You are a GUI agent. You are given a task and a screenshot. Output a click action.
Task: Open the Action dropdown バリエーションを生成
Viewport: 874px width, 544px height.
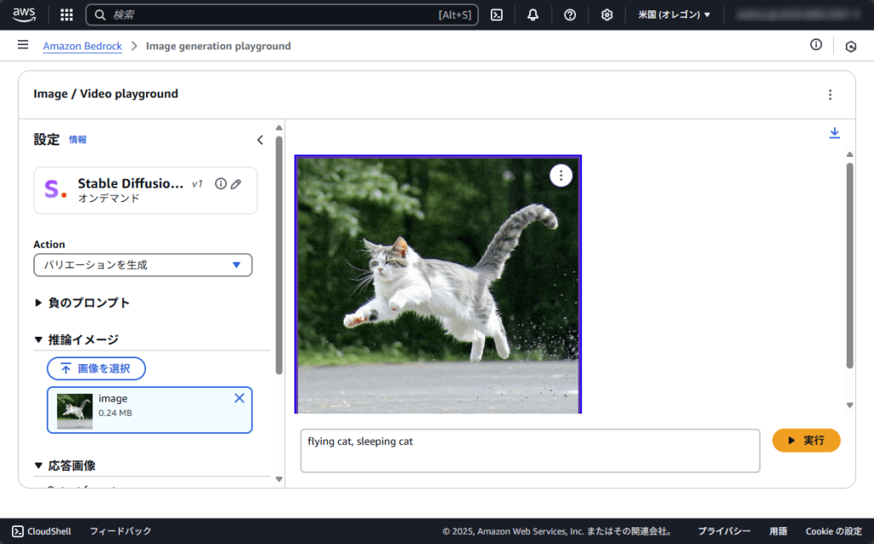(x=143, y=265)
